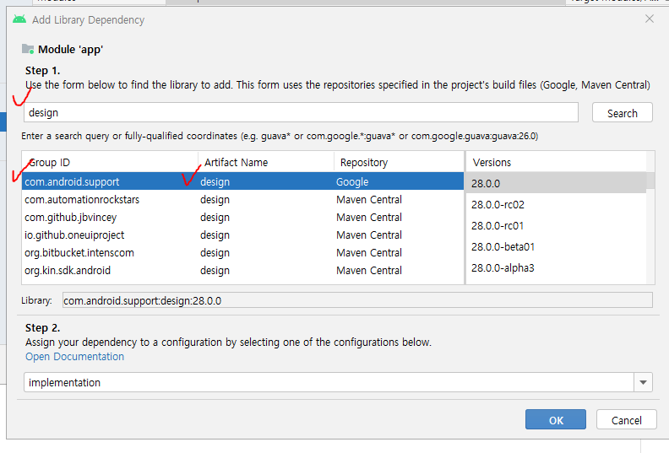The width and height of the screenshot is (669, 453).
Task: Click the Search button
Action: pos(622,113)
